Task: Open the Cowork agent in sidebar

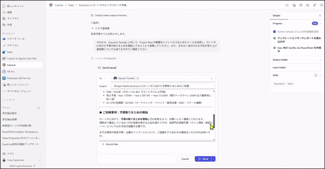Action: [x=11, y=65]
